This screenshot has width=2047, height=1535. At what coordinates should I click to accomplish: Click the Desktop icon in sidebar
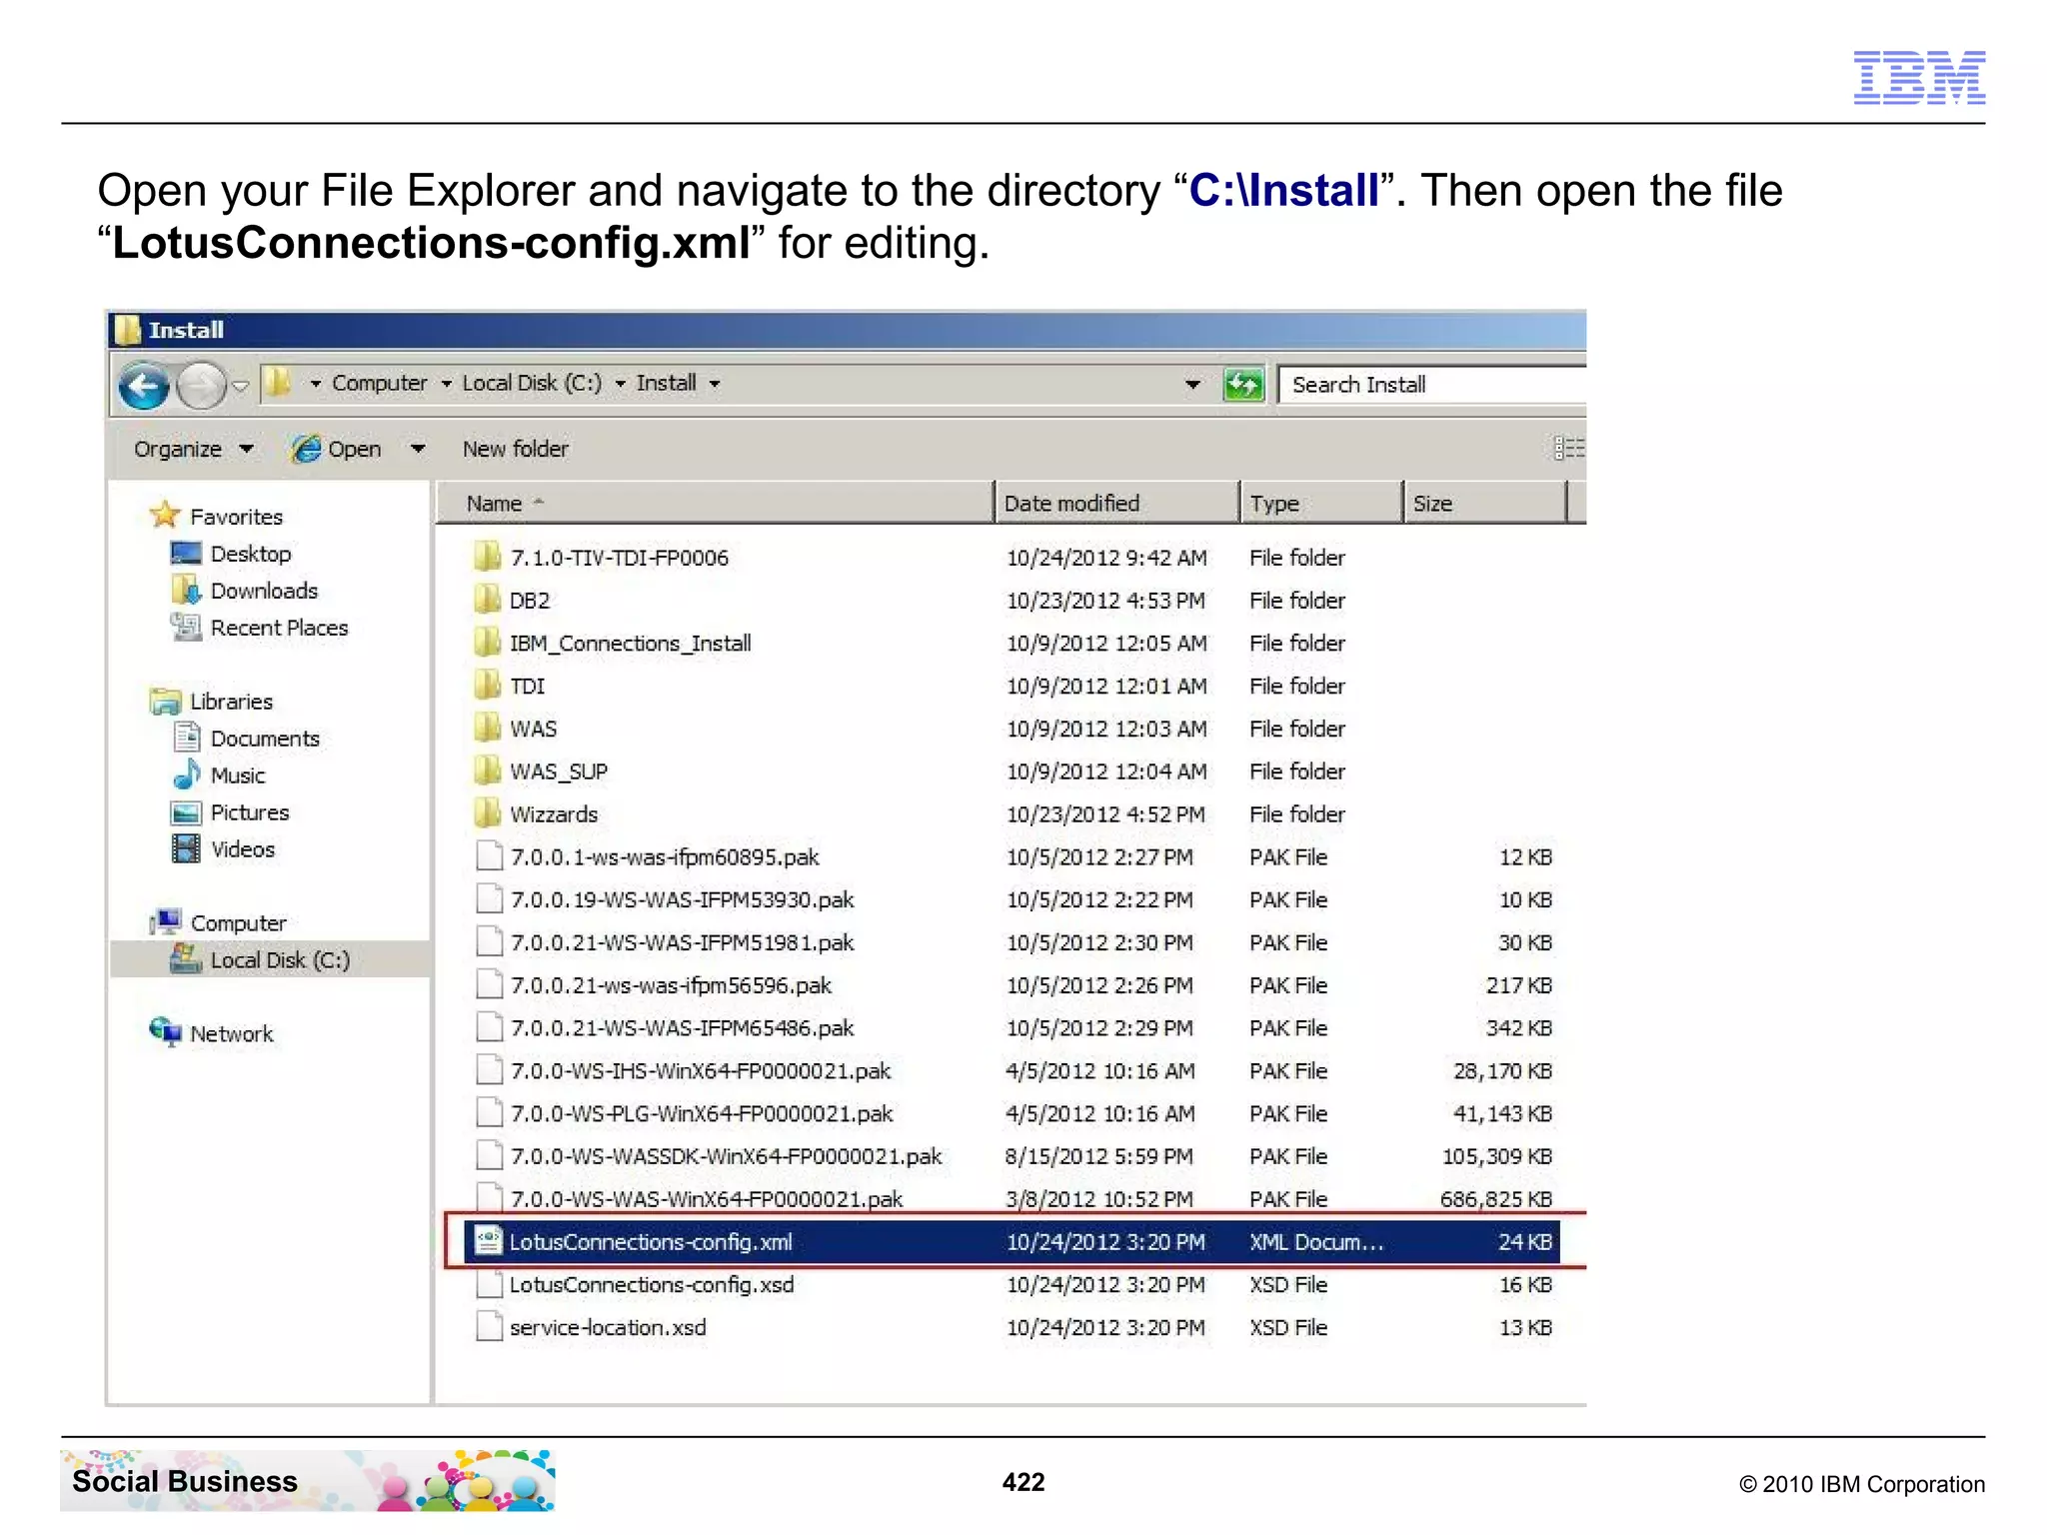point(187,554)
